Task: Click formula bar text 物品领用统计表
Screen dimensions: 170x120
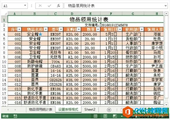Action: (x=81, y=6)
